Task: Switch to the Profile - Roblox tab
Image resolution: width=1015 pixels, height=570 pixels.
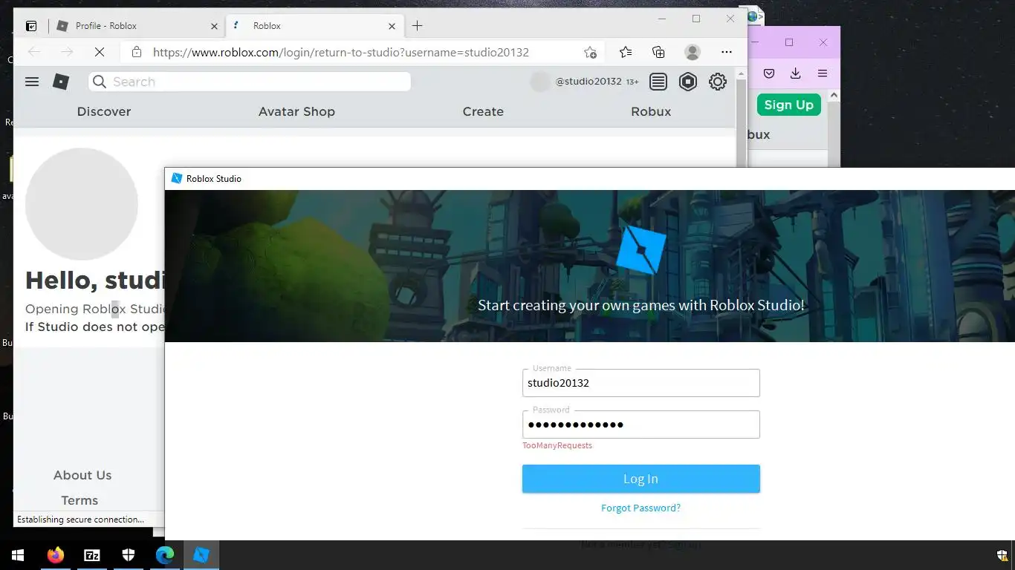Action: pos(138,26)
